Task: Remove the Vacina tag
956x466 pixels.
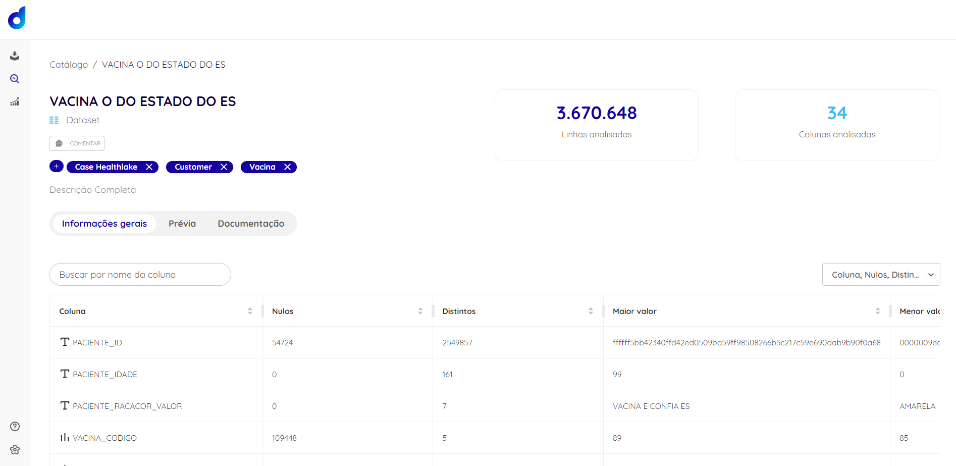Action: click(287, 167)
